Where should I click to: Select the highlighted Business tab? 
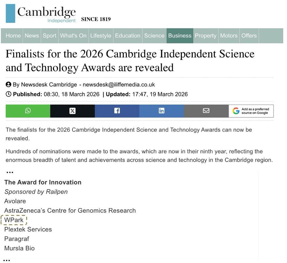(x=180, y=36)
